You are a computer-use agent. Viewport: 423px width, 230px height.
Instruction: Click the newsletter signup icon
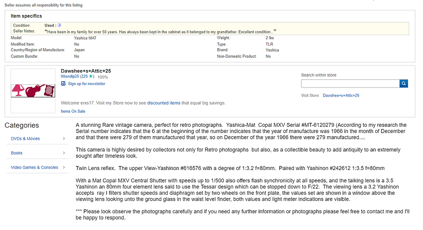click(x=63, y=83)
